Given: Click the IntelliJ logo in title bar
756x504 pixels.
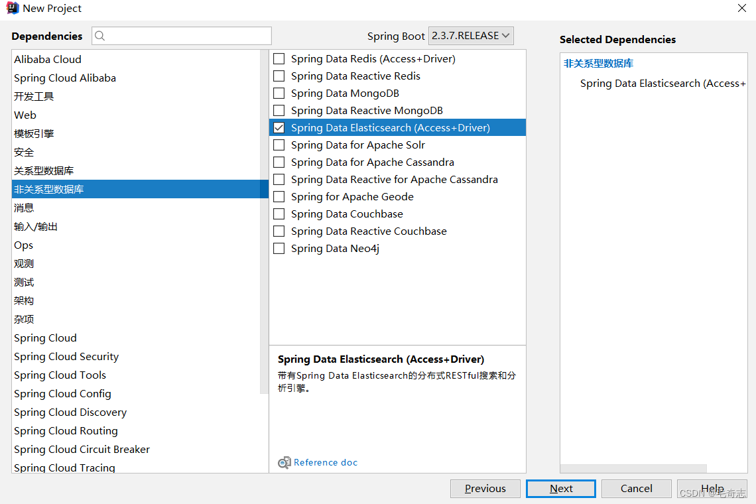Looking at the screenshot, I should click(13, 8).
